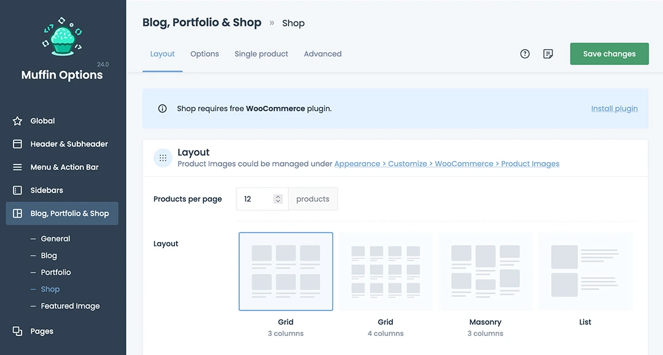
Task: Follow the Install plugin link
Action: pyautogui.click(x=614, y=109)
